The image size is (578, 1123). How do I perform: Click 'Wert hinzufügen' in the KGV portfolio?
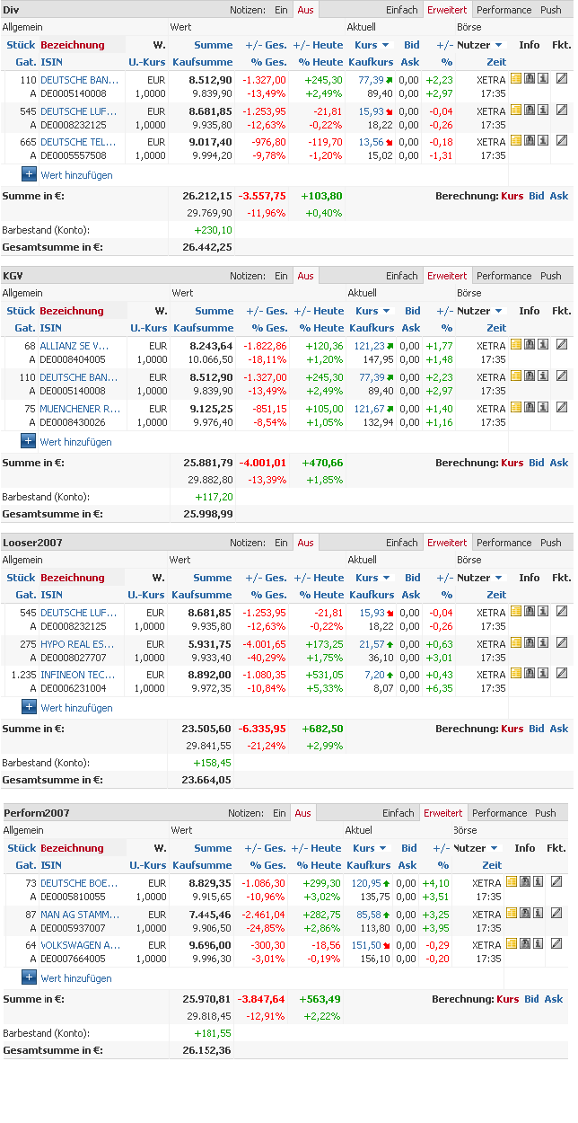click(76, 442)
